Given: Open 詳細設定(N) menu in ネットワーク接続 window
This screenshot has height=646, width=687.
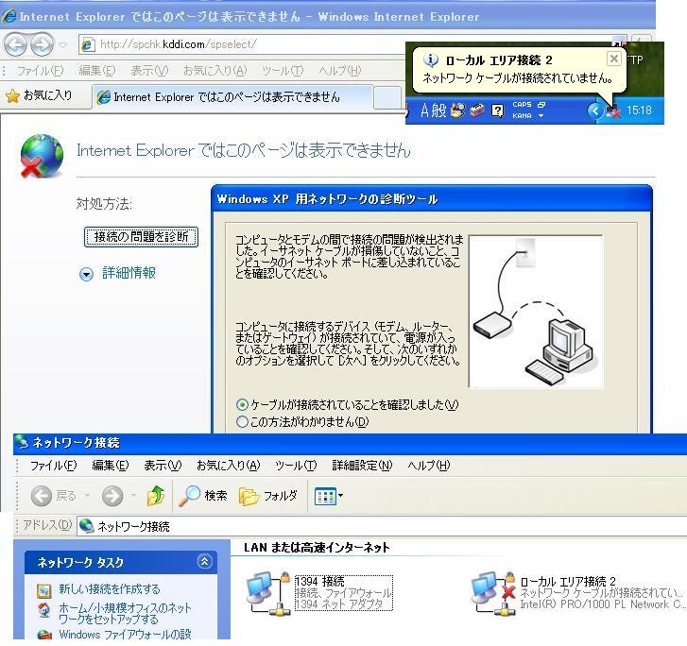Looking at the screenshot, I should (362, 465).
